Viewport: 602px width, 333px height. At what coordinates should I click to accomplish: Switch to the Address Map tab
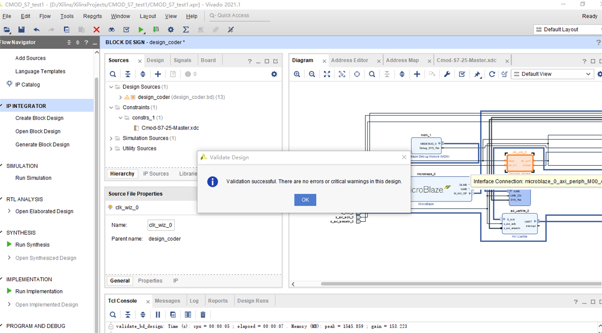402,60
